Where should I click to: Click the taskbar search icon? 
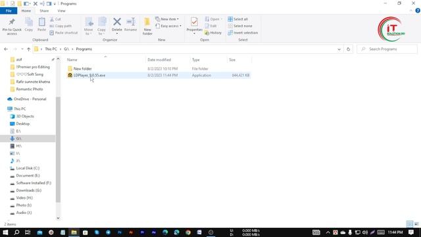pyautogui.click(x=16, y=232)
